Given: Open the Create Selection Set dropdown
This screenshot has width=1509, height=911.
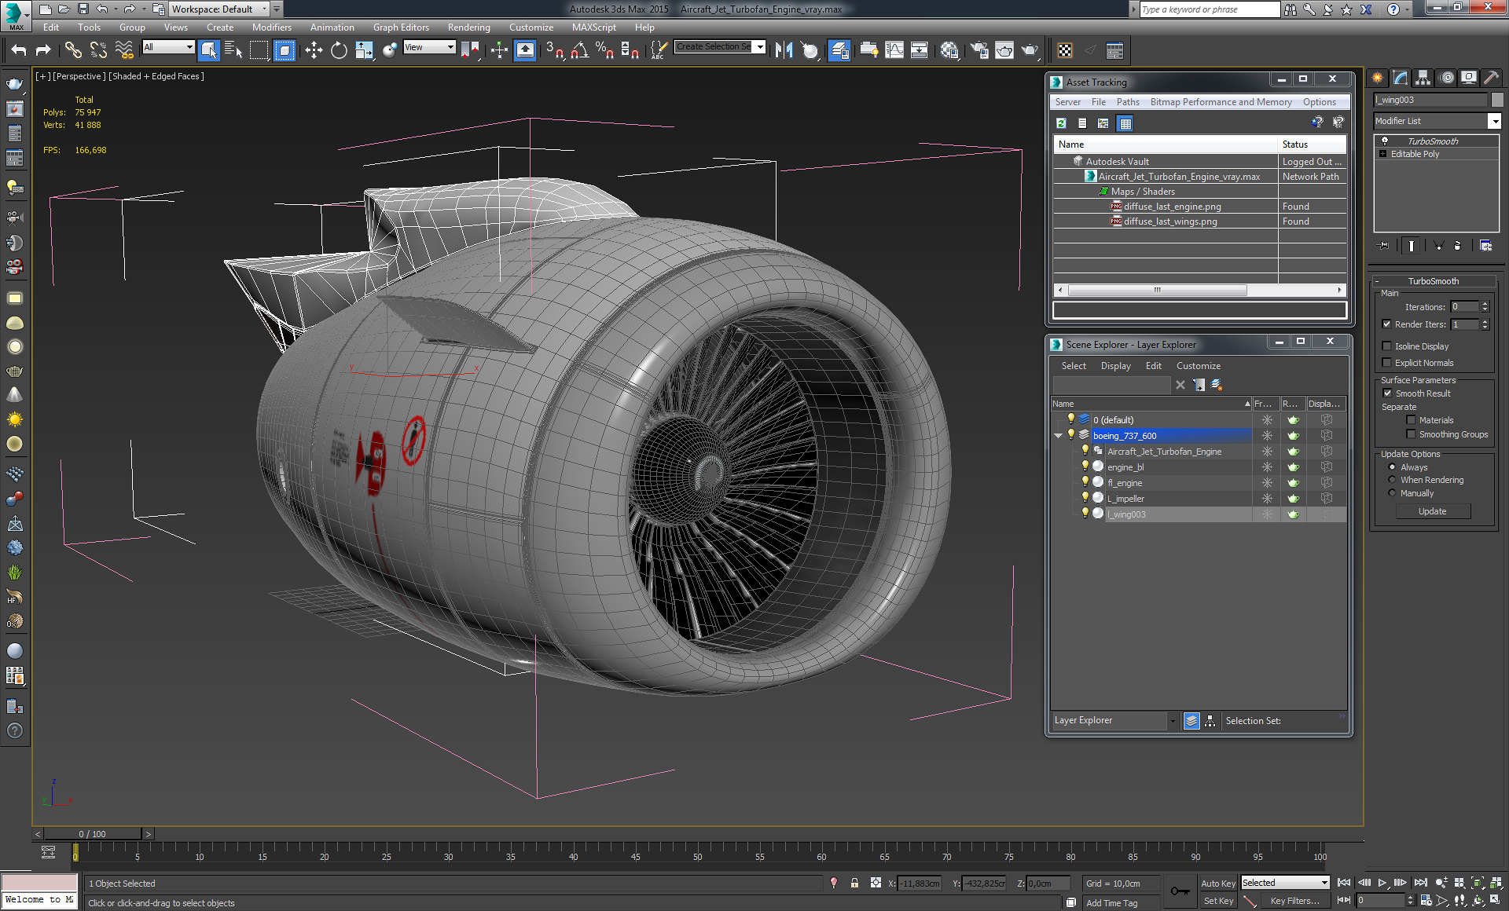Looking at the screenshot, I should 760,47.
